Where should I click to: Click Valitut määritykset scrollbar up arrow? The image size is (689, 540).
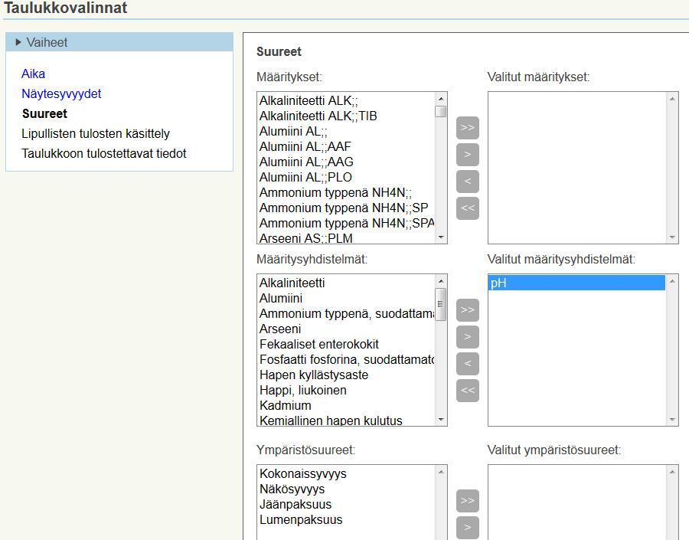pos(672,99)
